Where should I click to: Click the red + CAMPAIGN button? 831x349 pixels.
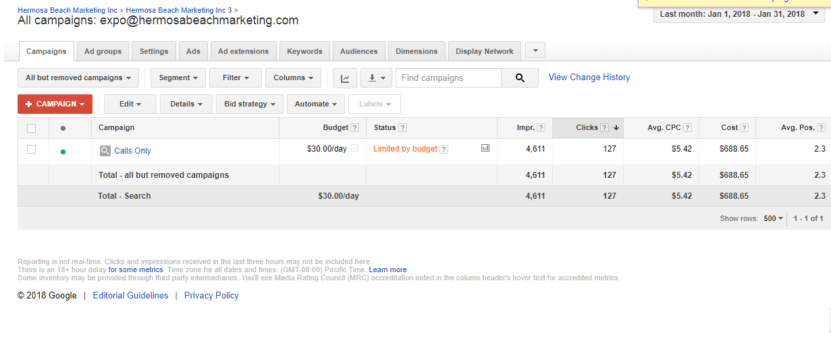(x=55, y=104)
